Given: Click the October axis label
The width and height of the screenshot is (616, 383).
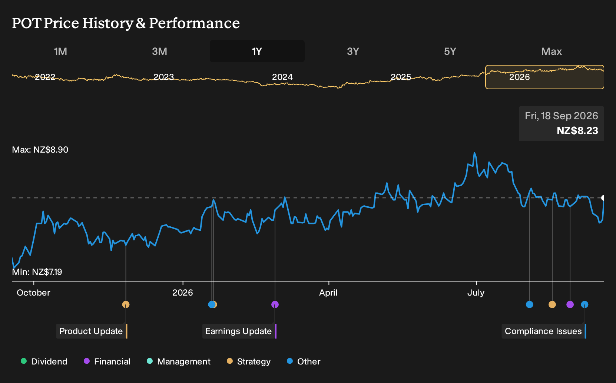Looking at the screenshot, I should [33, 293].
